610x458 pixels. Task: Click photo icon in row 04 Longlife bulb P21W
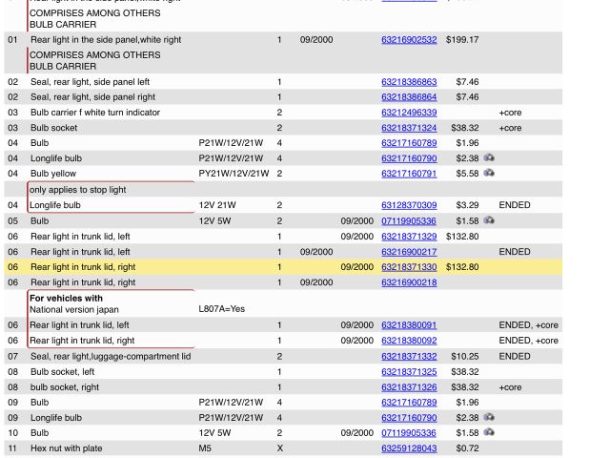[489, 158]
